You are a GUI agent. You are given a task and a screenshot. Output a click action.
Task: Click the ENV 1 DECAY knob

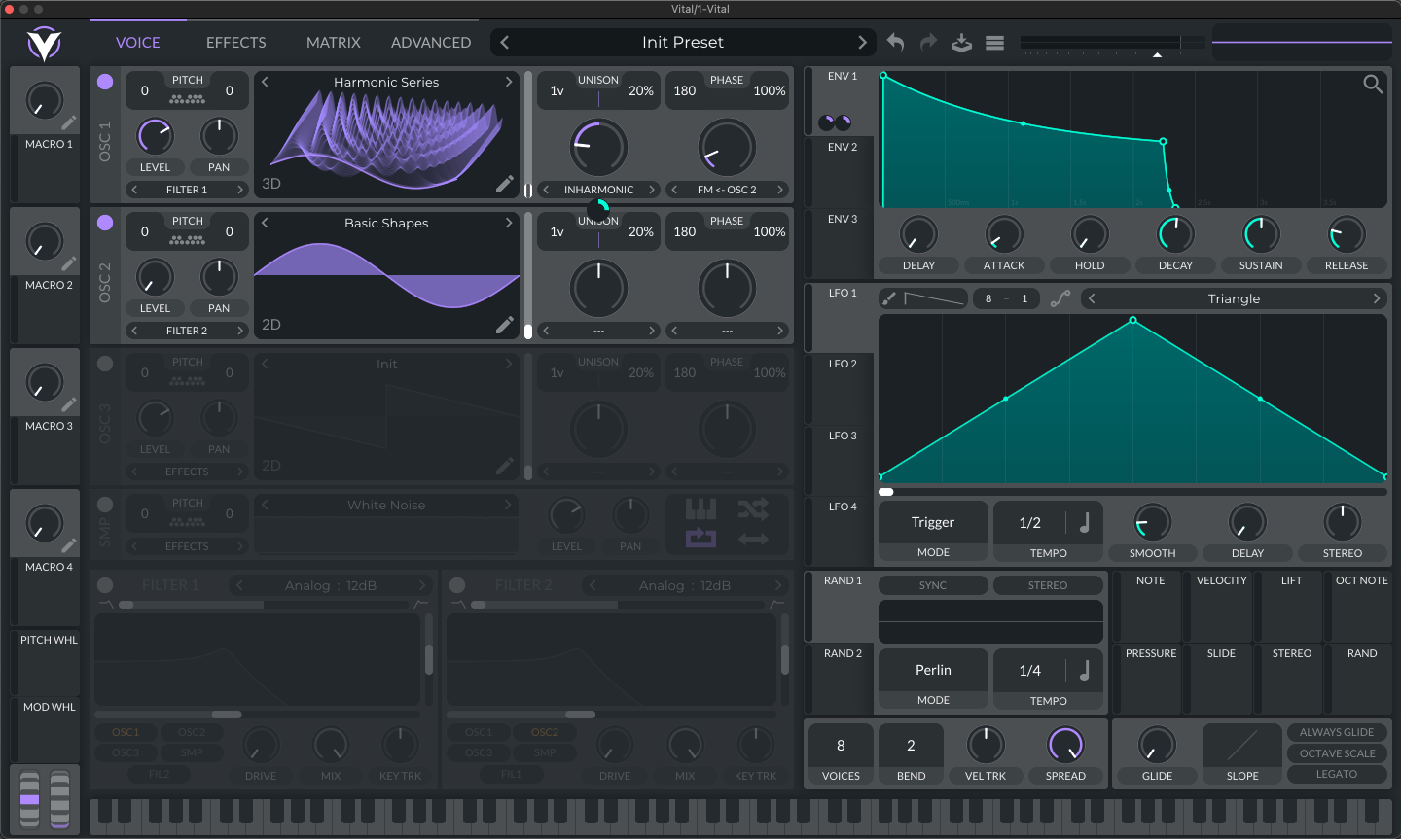coord(1175,234)
